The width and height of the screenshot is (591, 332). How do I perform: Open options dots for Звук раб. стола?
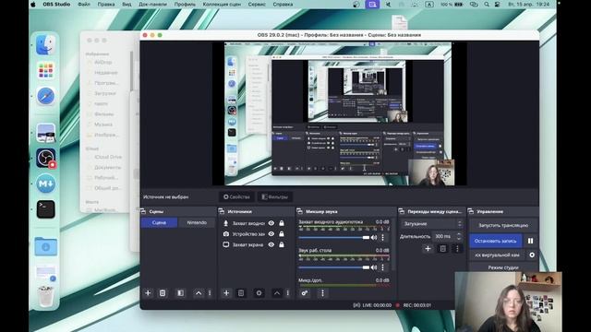(382, 267)
